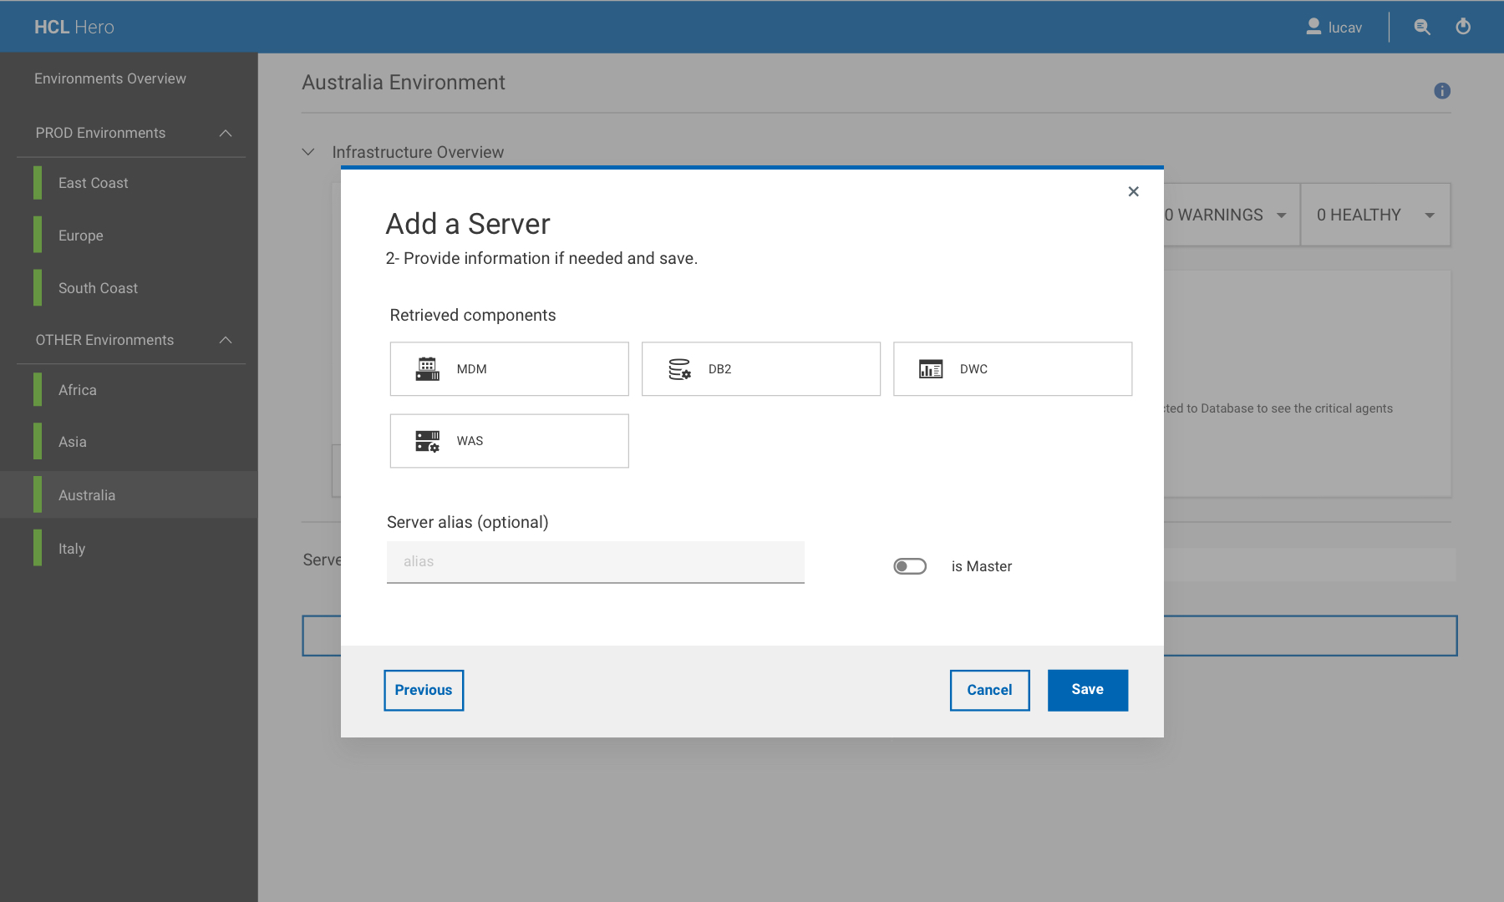This screenshot has height=902, width=1504.
Task: Click the power logout icon
Action: click(1463, 27)
